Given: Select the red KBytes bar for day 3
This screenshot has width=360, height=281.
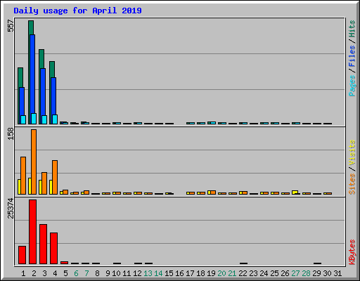Looking at the screenshot, I should [x=43, y=244].
